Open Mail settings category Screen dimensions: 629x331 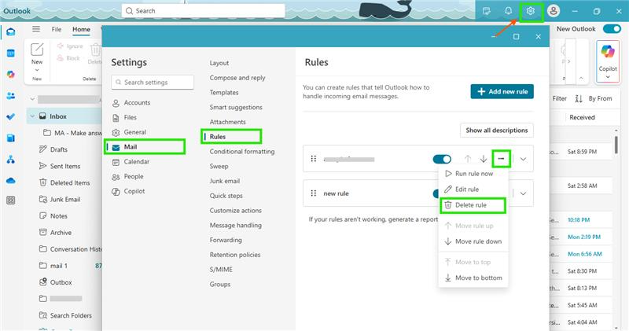(145, 147)
